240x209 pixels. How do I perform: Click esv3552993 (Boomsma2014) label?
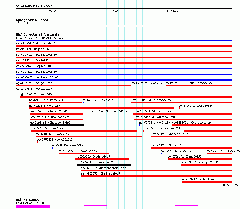tap(162, 128)
